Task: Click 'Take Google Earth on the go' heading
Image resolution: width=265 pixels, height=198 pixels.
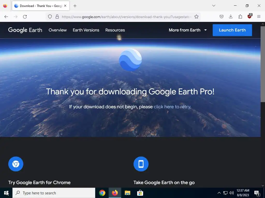Action: pos(164,183)
